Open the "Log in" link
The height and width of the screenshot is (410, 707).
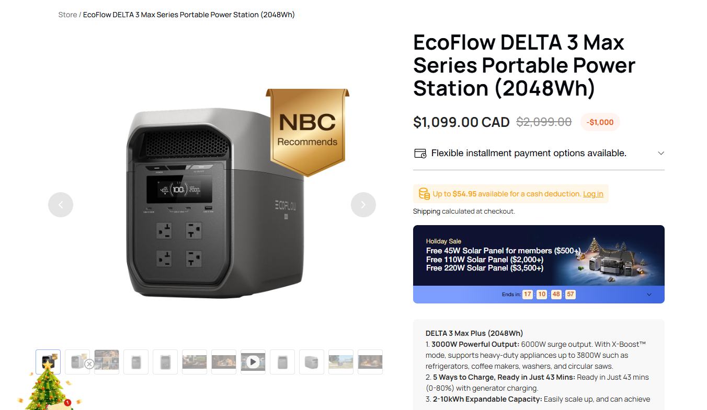click(x=593, y=194)
